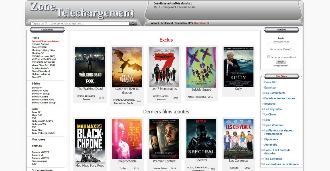The image size is (330, 171).
Task: Open the Accueil menu item
Action: 155,23
